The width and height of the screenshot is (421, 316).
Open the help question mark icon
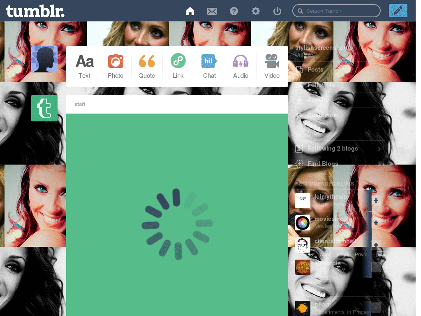[x=234, y=11]
